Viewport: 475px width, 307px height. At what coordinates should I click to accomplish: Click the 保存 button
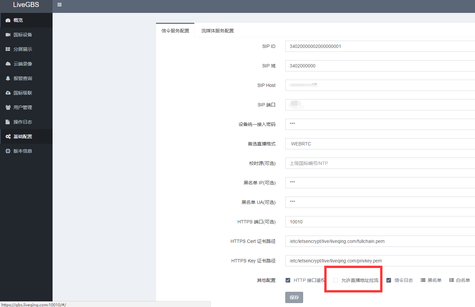pyautogui.click(x=294, y=297)
